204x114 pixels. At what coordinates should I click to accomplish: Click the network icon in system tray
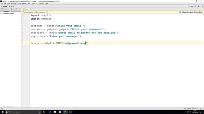pyautogui.click(x=188, y=112)
